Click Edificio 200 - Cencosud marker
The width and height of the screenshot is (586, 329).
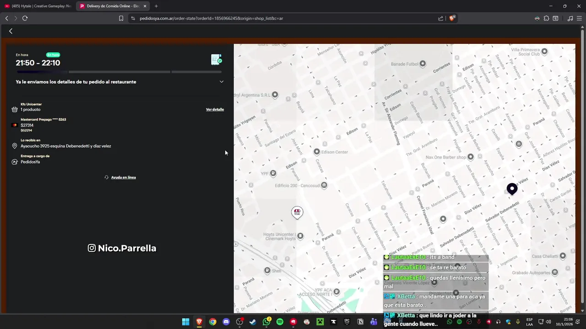point(324,185)
